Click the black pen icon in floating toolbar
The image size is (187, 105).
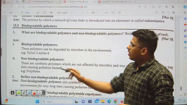[12, 93]
